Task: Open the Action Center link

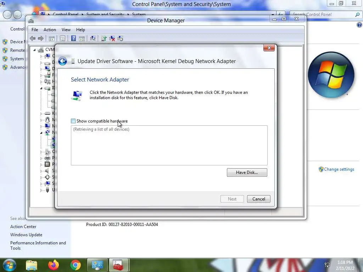Action: (x=23, y=227)
